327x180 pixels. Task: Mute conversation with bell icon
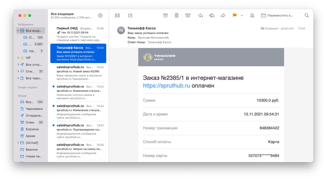[252, 16]
